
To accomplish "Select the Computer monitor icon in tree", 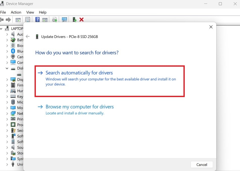I will pos(13,62).
